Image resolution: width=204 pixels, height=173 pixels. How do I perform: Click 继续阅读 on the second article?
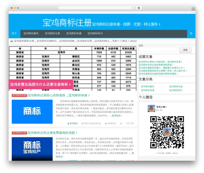[x=60, y=157]
